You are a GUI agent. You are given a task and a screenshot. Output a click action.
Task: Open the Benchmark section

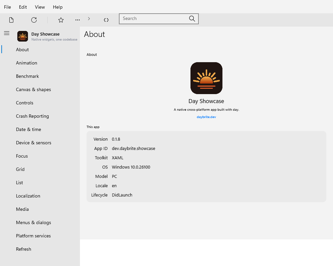(x=40, y=76)
